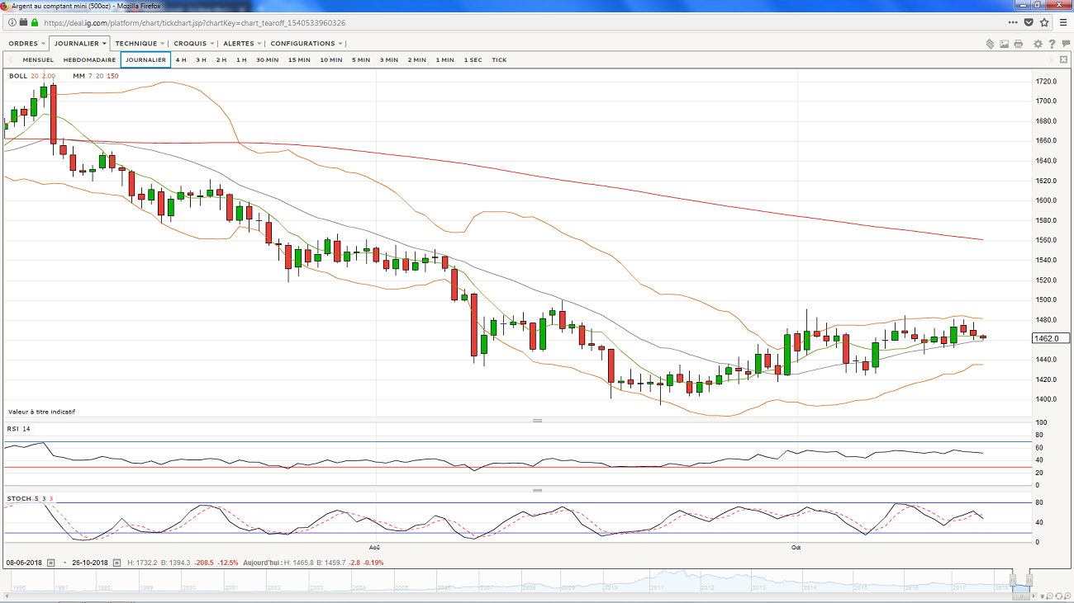Image resolution: width=1074 pixels, height=603 pixels.
Task: Select the 15 MIN timeframe tab
Action: [x=299, y=60]
